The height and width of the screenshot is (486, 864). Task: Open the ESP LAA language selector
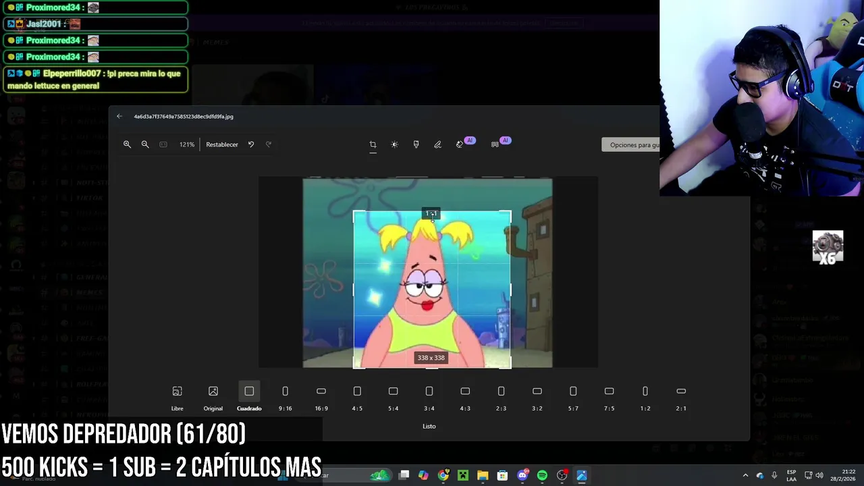[x=791, y=475]
